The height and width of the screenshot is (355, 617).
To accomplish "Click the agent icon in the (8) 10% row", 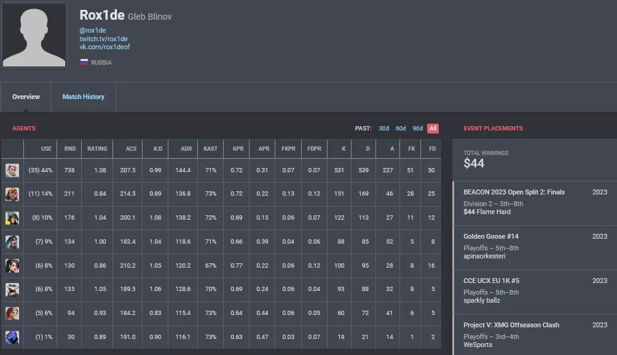I will click(x=12, y=218).
